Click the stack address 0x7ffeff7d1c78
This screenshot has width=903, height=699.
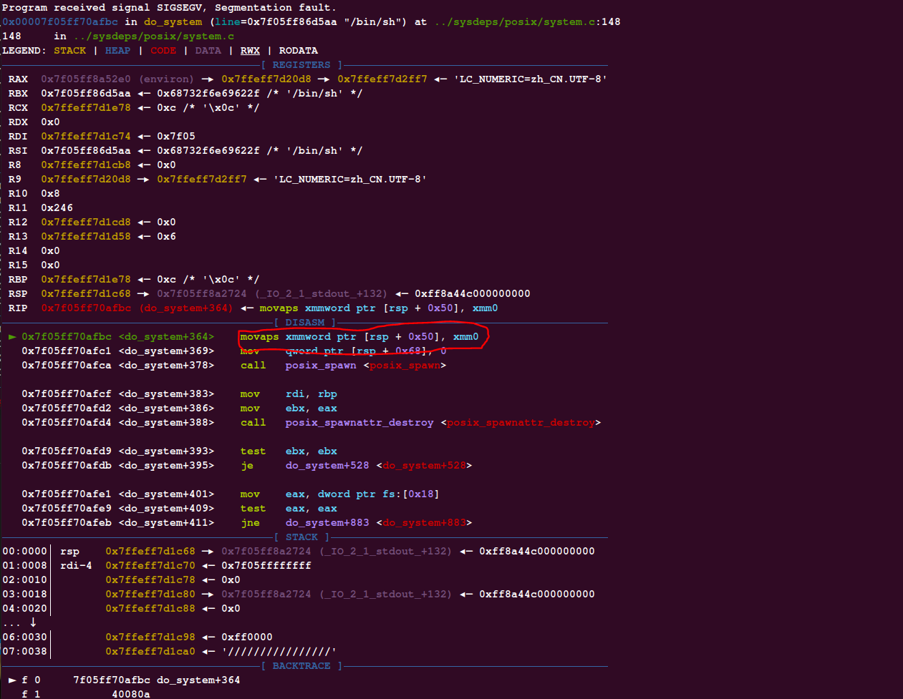[150, 580]
